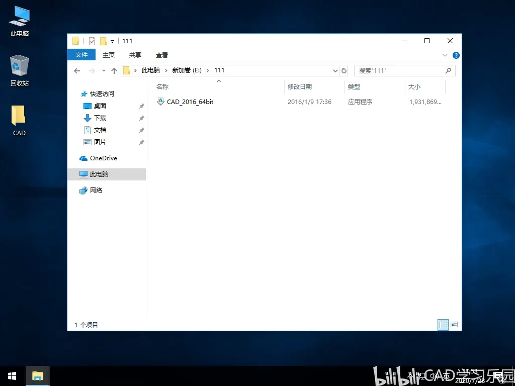Select the CAD_2016_64bit file name

pyautogui.click(x=190, y=102)
